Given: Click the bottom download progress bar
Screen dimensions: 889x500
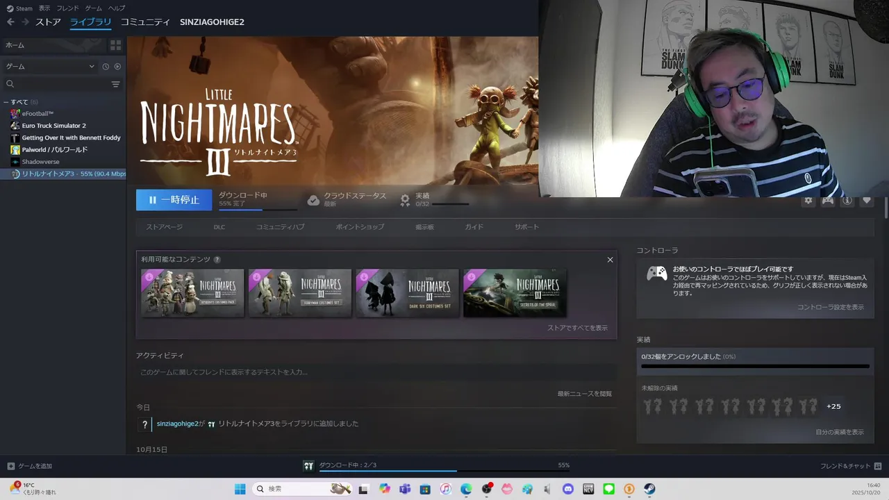Looking at the screenshot, I should tap(444, 471).
